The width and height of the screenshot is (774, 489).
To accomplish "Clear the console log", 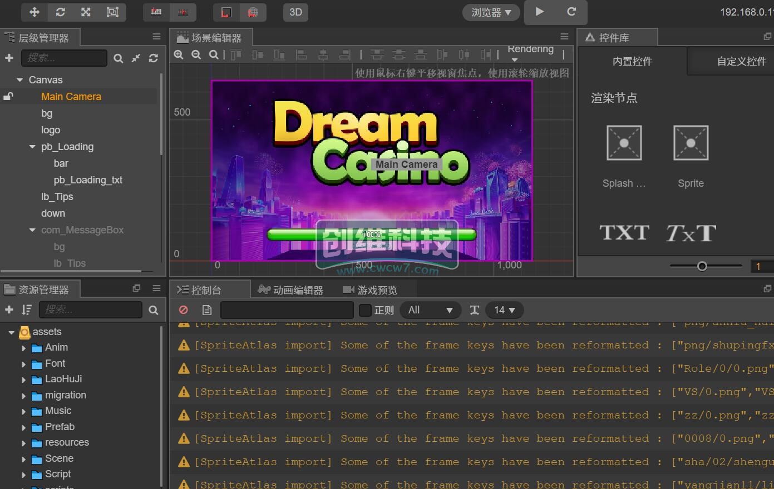I will [183, 310].
